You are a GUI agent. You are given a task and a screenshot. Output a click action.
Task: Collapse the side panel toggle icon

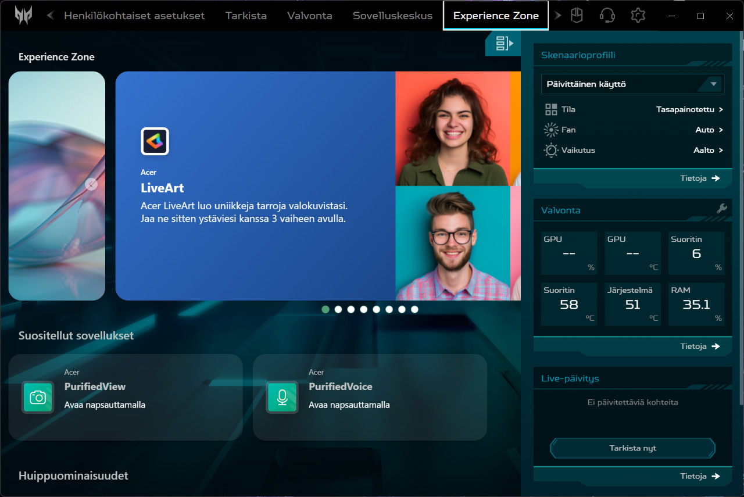(x=504, y=43)
